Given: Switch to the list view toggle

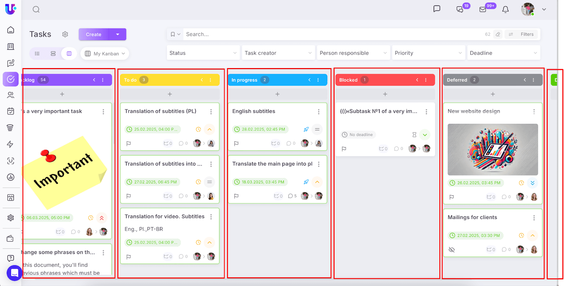Looking at the screenshot, I should click(x=37, y=54).
